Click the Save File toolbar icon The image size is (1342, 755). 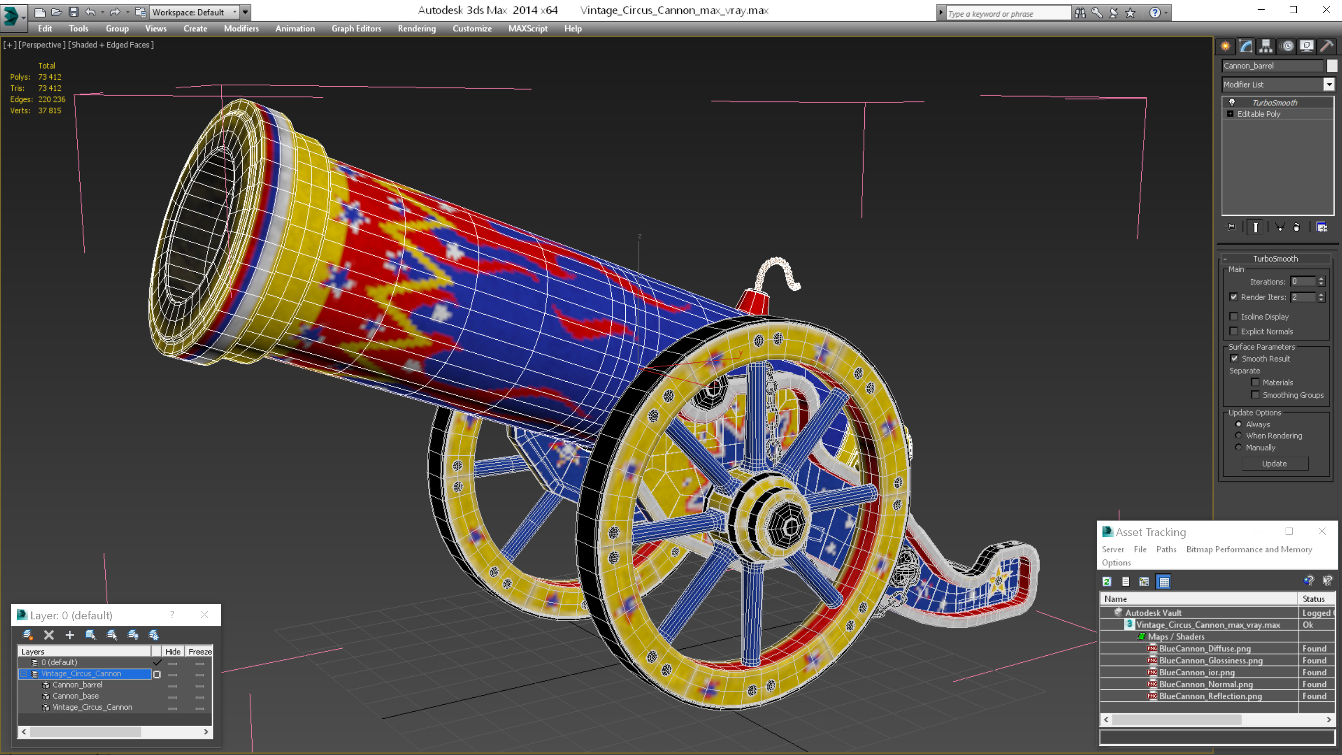(x=74, y=12)
